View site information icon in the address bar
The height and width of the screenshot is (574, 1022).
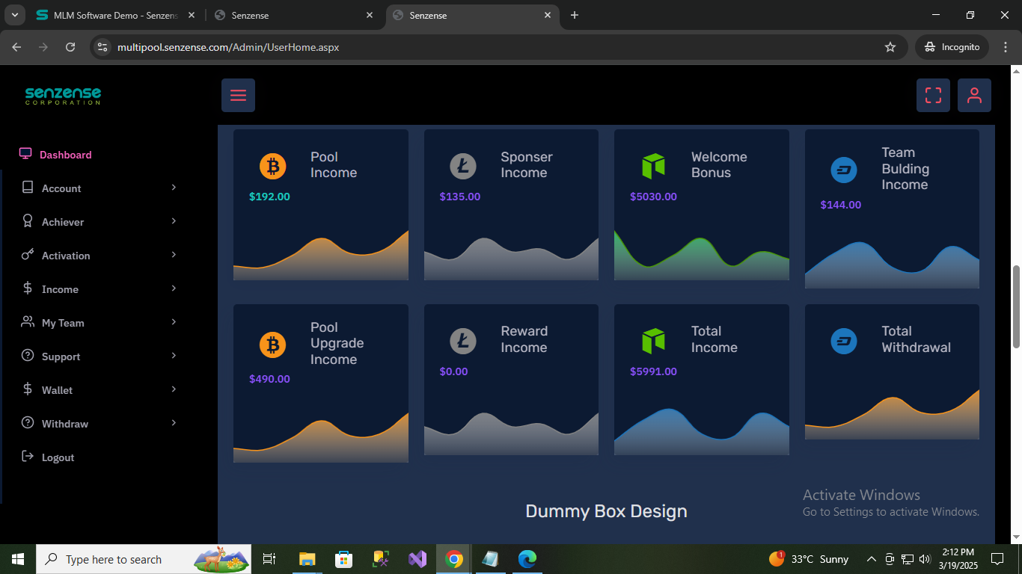[x=103, y=47]
